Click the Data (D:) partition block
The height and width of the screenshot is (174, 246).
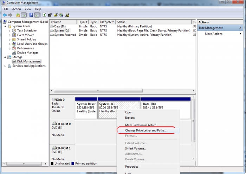pos(166,108)
